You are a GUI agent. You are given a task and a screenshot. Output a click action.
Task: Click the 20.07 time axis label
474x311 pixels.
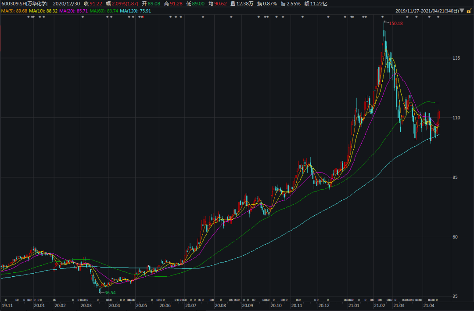(x=191, y=306)
